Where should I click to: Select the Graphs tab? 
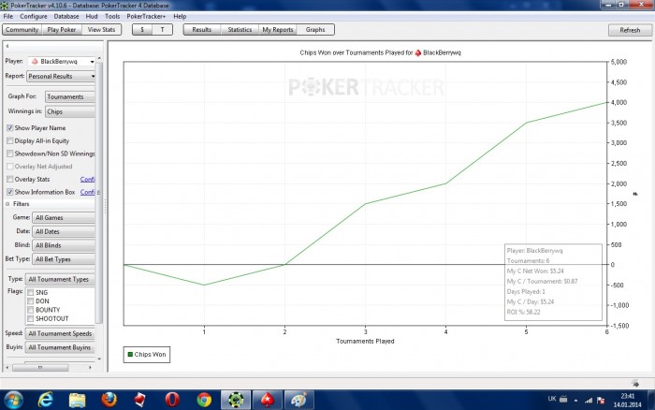(315, 30)
